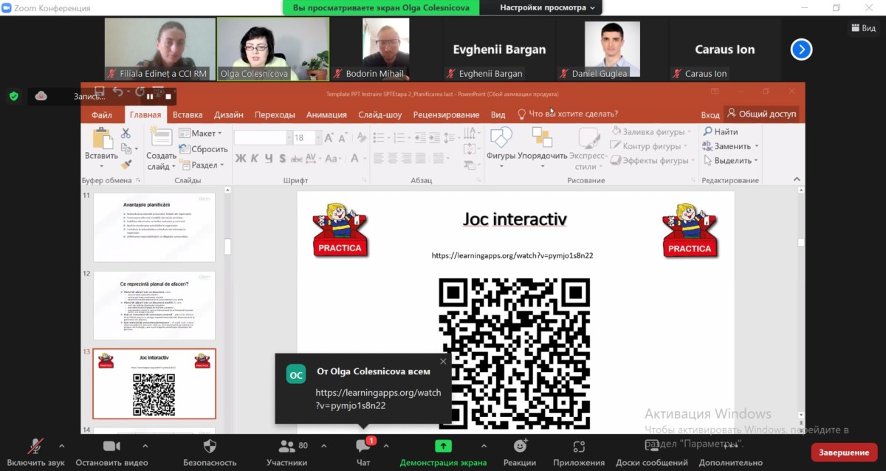Image resolution: width=886 pixels, height=471 pixels.
Task: Click Найти to search the presentation
Action: click(x=719, y=132)
